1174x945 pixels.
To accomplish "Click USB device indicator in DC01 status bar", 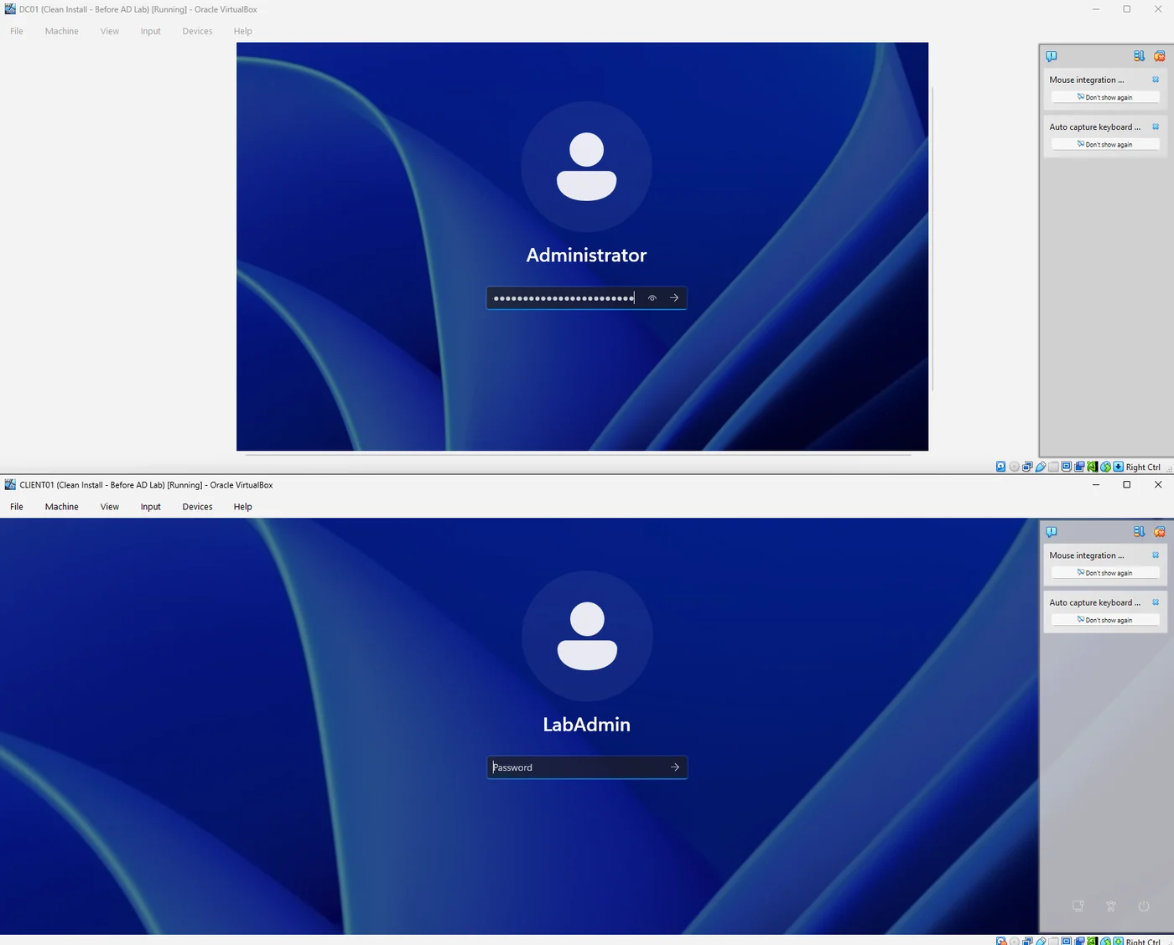I will pos(1041,467).
